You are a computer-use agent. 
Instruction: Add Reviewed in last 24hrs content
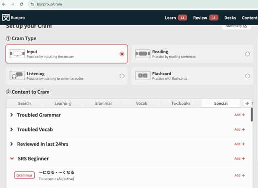pos(239,144)
